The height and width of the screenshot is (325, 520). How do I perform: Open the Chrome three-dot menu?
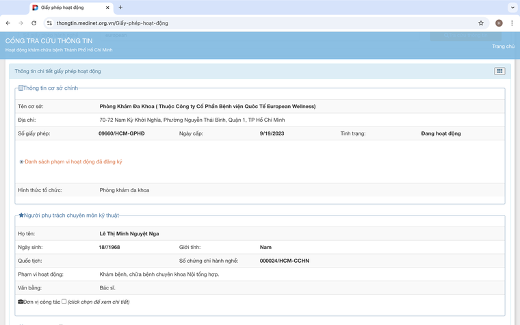(512, 23)
